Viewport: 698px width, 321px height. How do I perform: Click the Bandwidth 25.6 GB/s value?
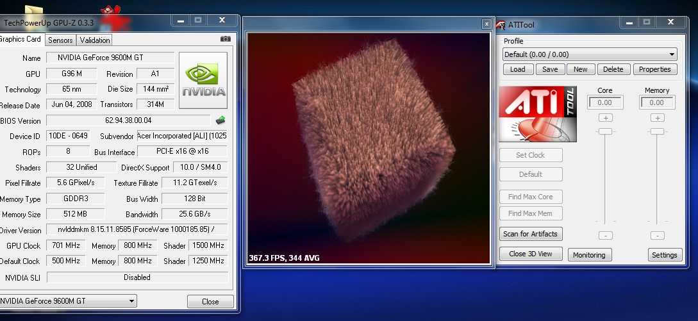[x=195, y=214]
